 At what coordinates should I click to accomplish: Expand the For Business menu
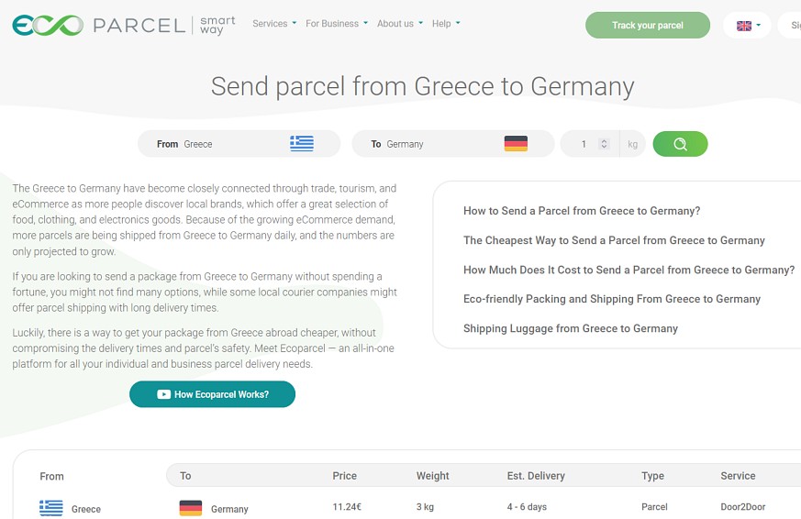pyautogui.click(x=336, y=24)
